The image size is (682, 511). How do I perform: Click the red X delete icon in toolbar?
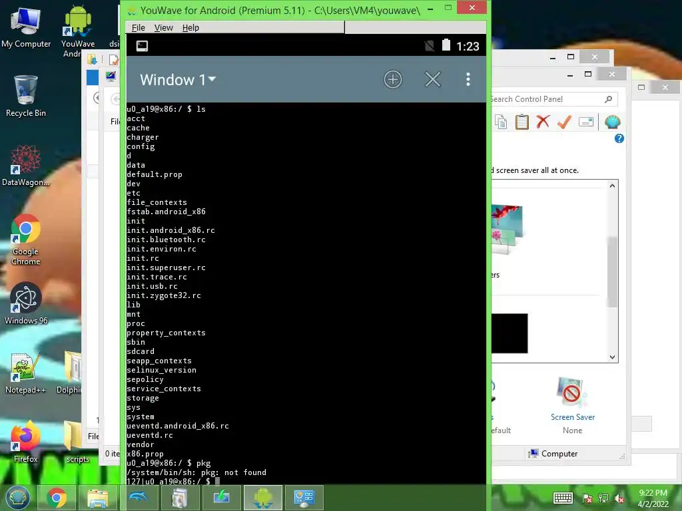tap(542, 122)
